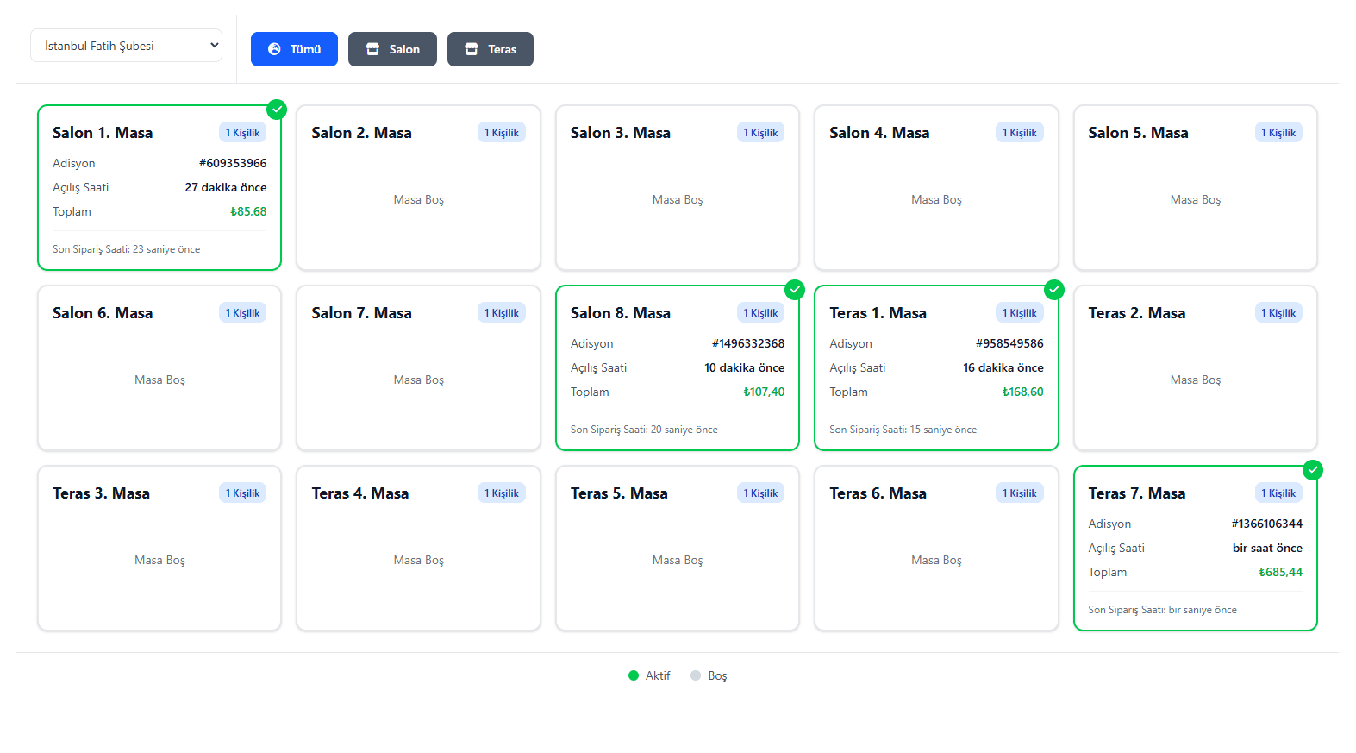Viewport: 1356px width, 753px height.
Task: Click the green checkmark on Salon 8. Masa
Action: click(x=795, y=290)
